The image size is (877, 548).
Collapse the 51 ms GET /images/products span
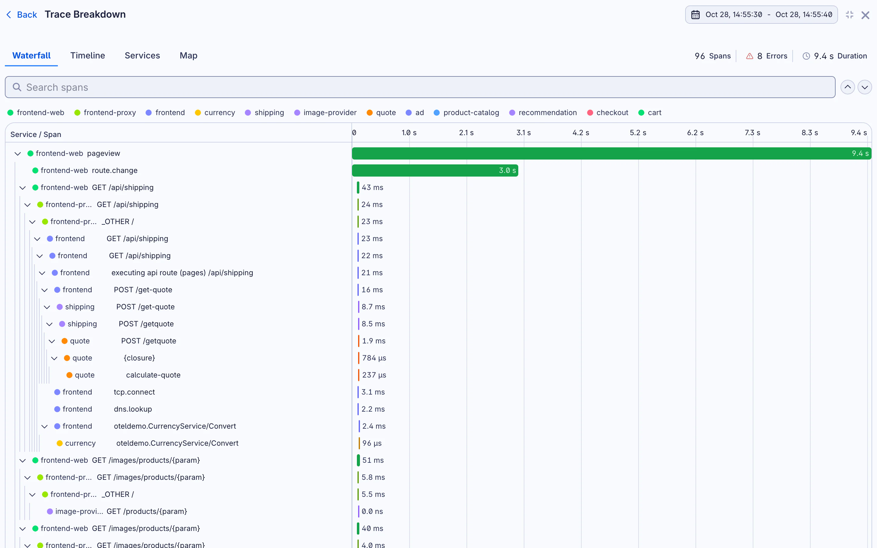tap(23, 460)
